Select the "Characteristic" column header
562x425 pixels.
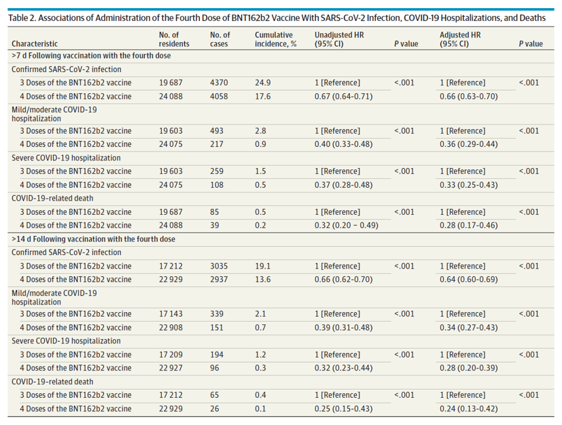point(35,44)
